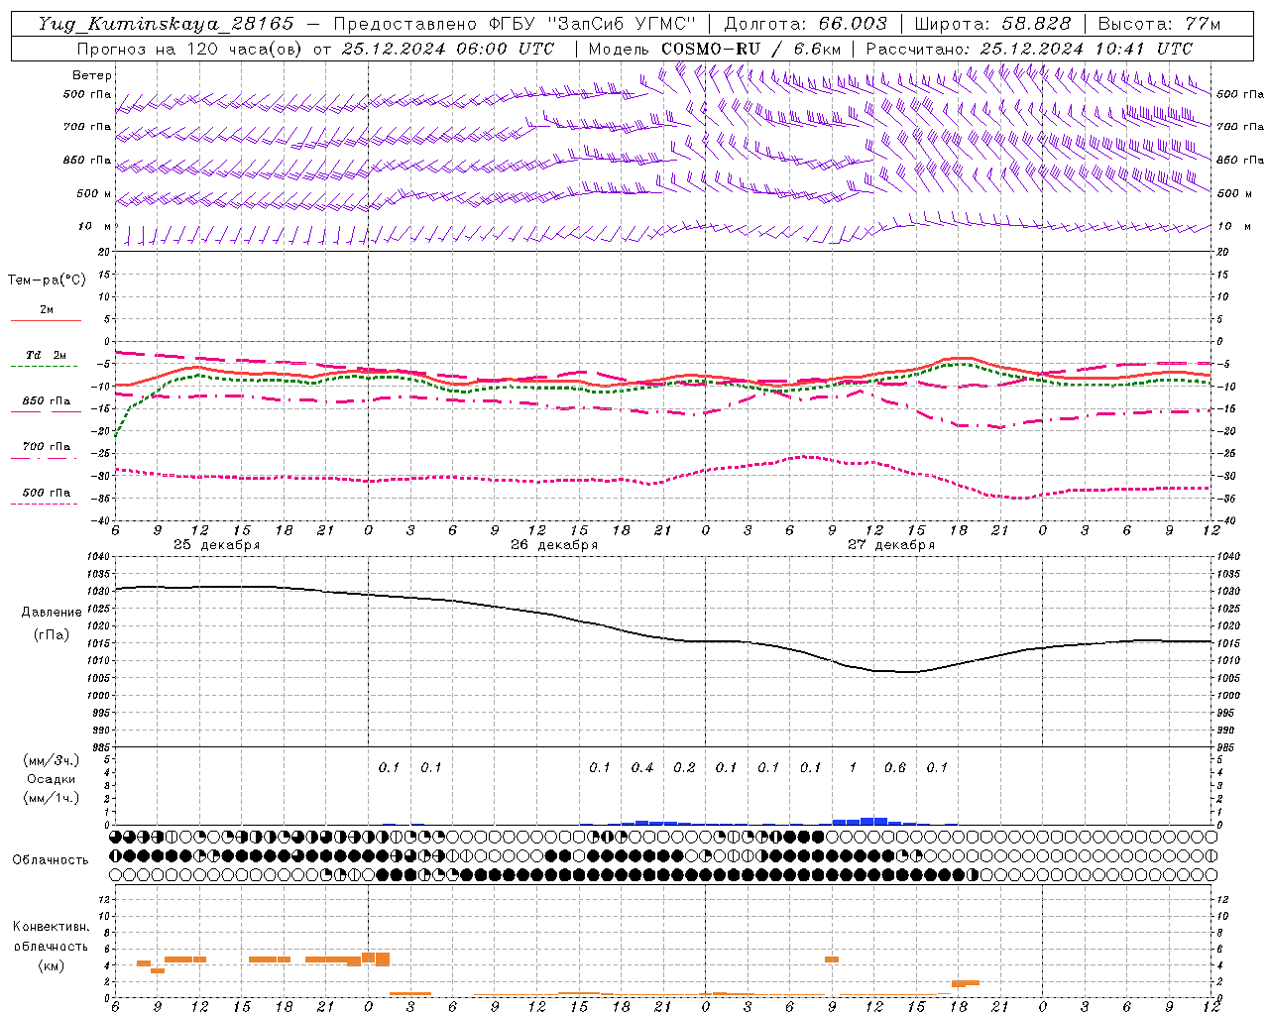Select the text Широта: 58.828
The image size is (1269, 1015).
pos(992,24)
